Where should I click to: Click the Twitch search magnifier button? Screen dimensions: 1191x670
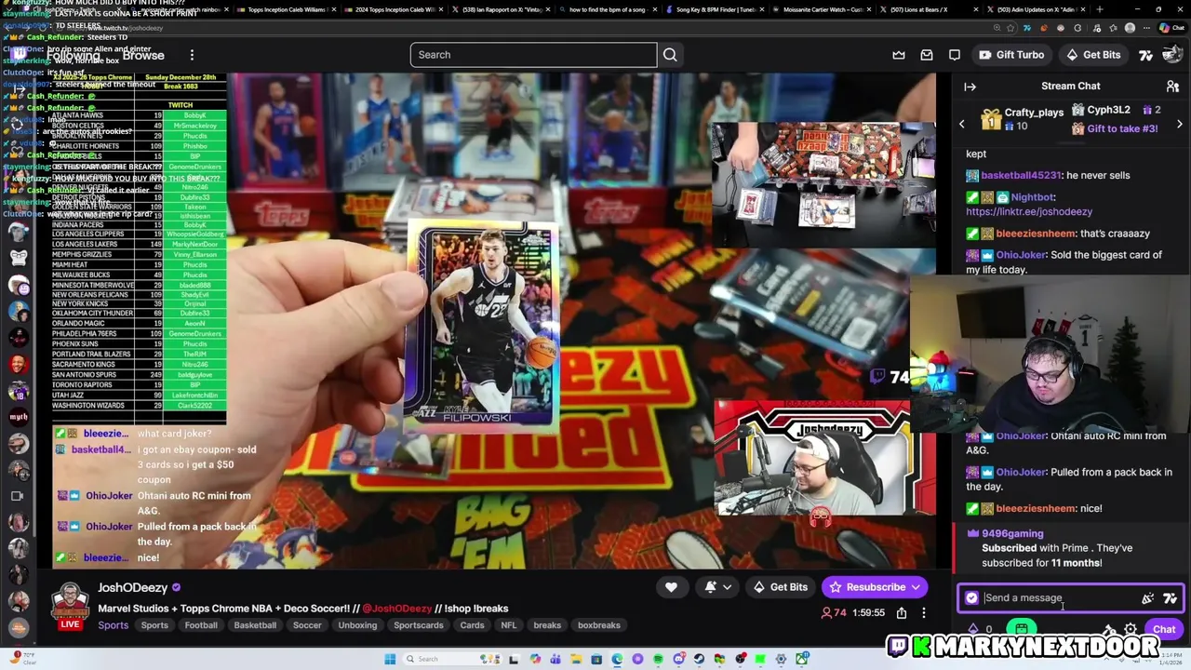[670, 55]
